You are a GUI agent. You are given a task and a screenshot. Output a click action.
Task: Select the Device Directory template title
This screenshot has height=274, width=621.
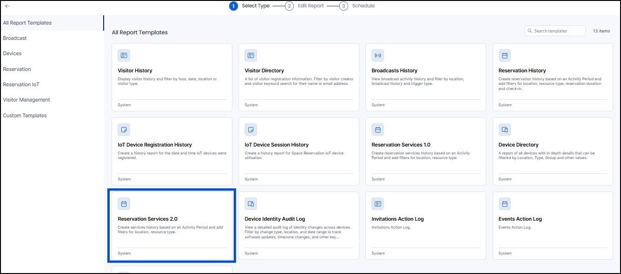pyautogui.click(x=519, y=145)
